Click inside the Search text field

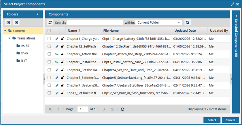[94, 22]
